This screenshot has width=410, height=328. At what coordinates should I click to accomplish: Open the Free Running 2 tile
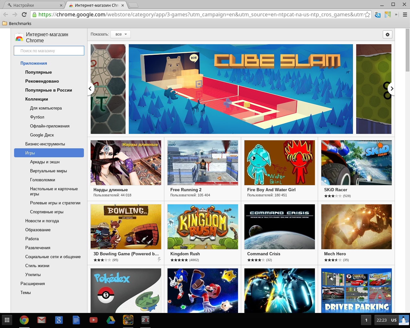pos(203,169)
